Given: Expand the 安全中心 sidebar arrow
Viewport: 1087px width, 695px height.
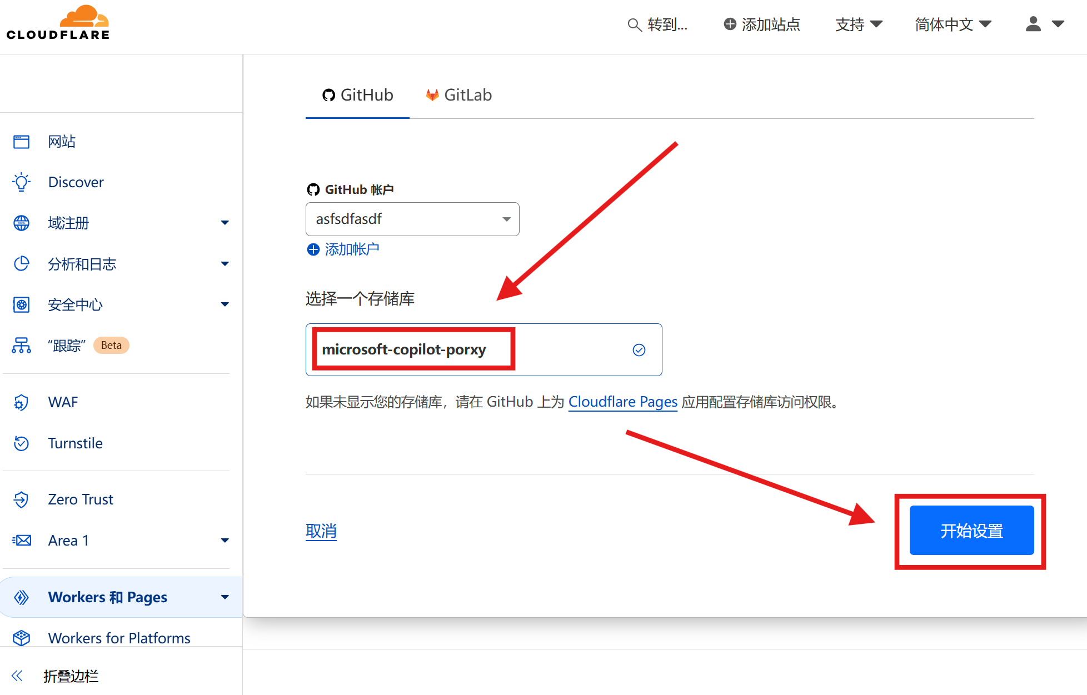Looking at the screenshot, I should [225, 304].
